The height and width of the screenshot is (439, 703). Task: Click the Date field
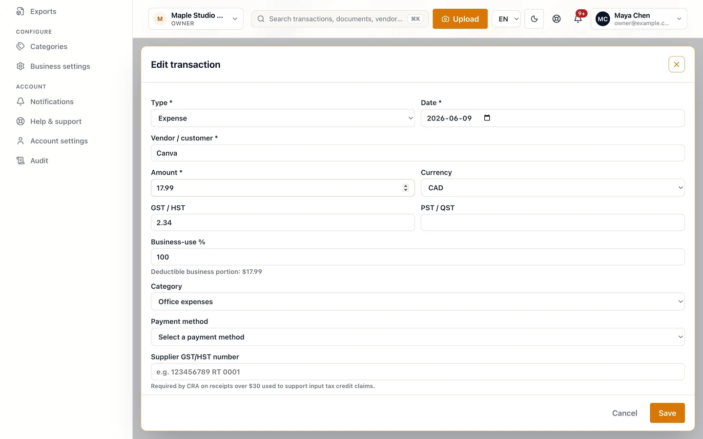pos(553,118)
